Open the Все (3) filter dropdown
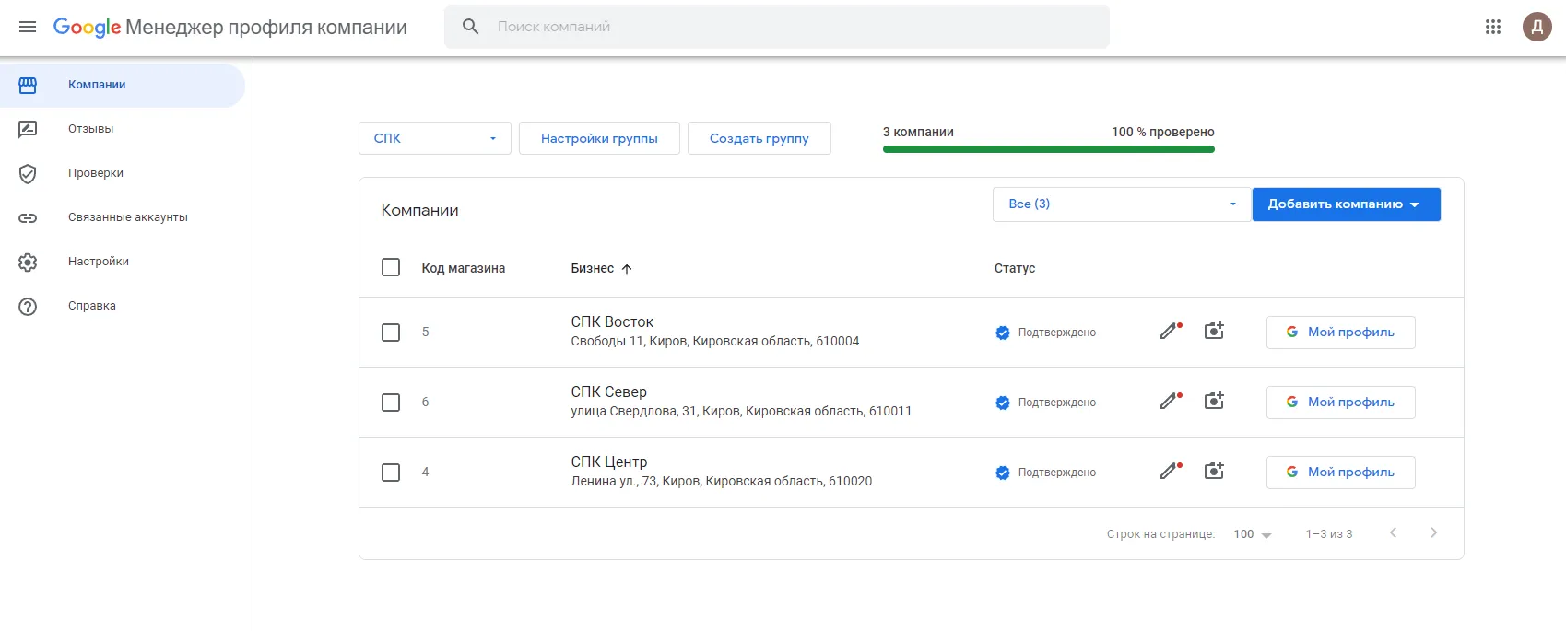Screen dimensions: 1566x631 coord(1122,204)
